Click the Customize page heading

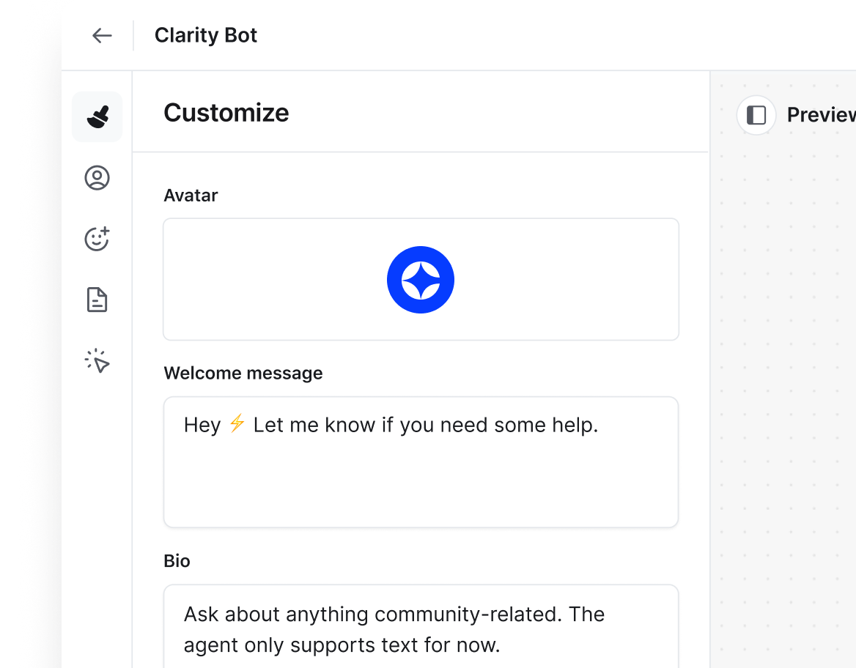pyautogui.click(x=226, y=112)
